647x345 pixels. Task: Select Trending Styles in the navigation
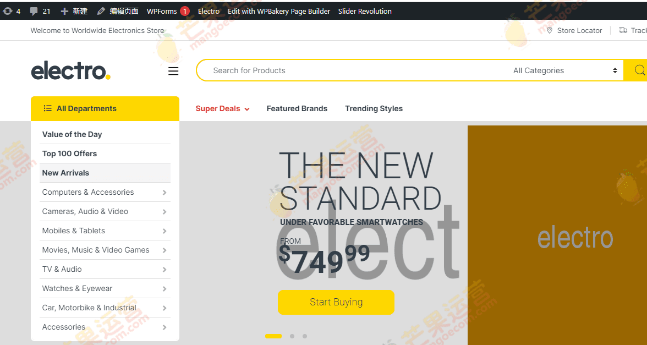(374, 108)
